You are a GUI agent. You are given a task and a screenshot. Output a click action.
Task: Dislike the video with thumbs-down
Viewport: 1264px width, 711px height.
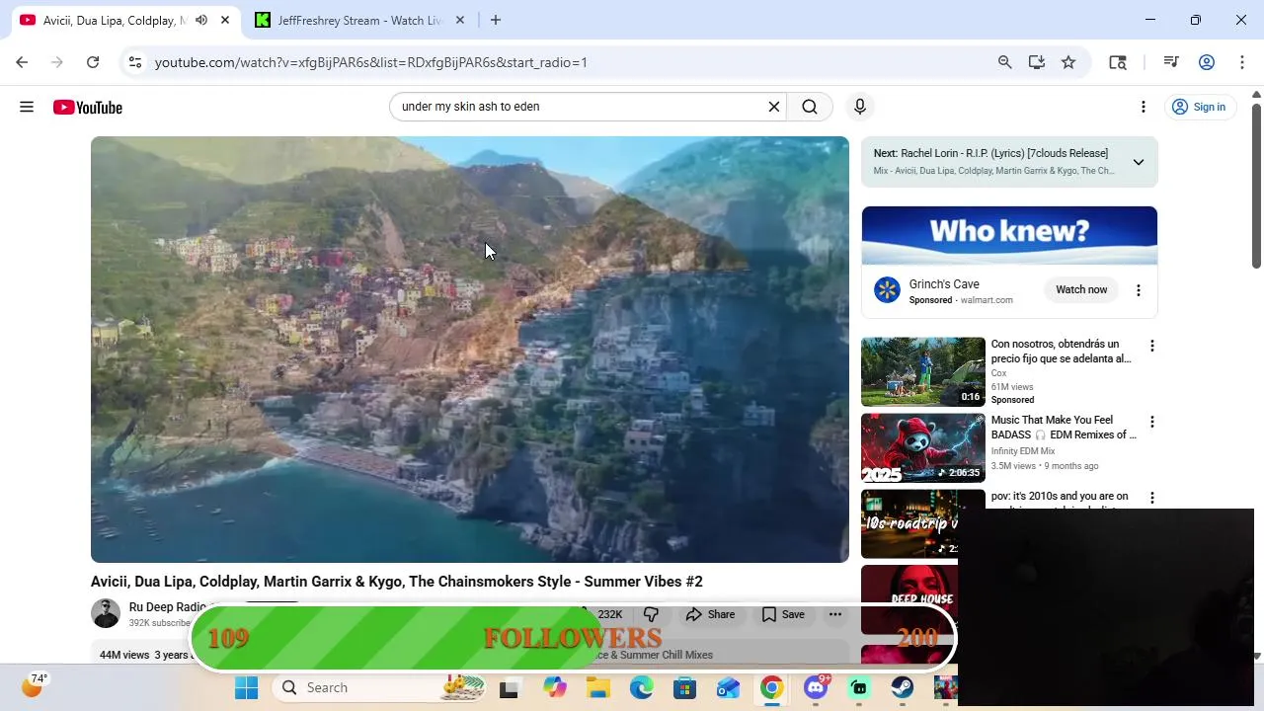click(x=651, y=614)
